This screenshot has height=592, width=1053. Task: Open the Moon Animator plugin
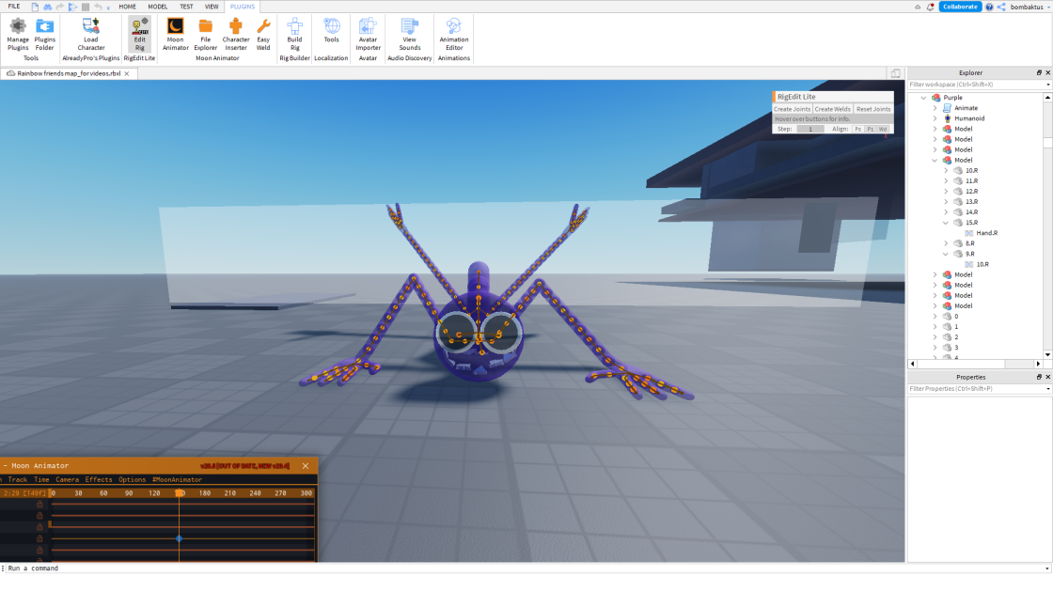175,34
